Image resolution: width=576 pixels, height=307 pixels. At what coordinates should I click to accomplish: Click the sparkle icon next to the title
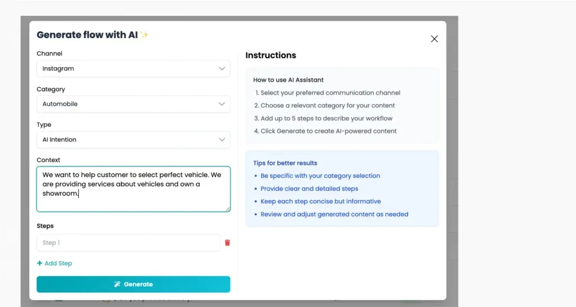coord(145,35)
